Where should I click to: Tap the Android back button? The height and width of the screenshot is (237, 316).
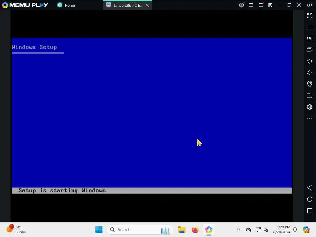pyautogui.click(x=310, y=188)
